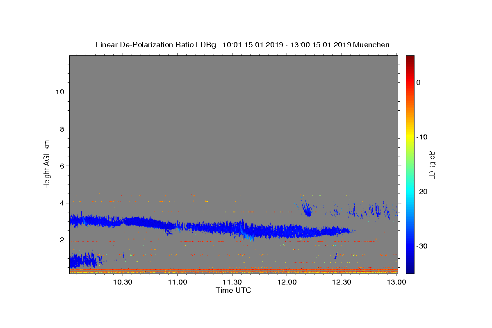
Task: Click the height tick label '4'
Action: (x=61, y=203)
